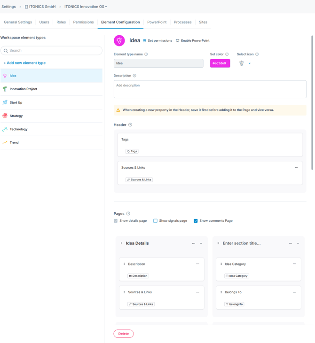The image size is (315, 343).
Task: Click the Trend arrow icon
Action: tap(5, 142)
